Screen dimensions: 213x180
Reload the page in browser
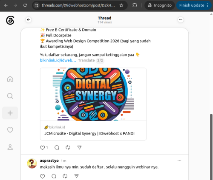pyautogui.click(x=25, y=6)
